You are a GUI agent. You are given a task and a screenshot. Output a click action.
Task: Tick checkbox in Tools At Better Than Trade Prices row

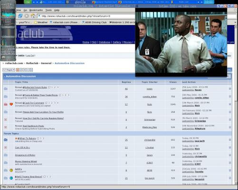230,97
